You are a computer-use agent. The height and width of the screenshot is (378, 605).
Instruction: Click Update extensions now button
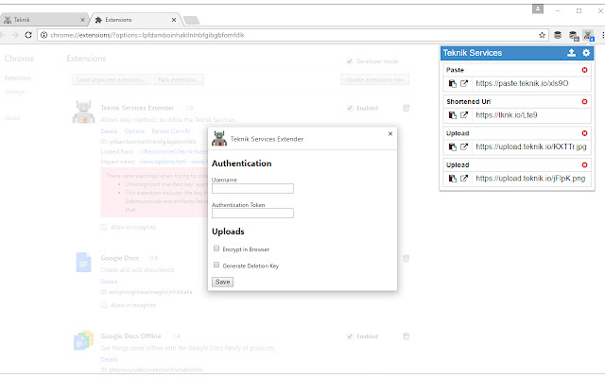[x=374, y=79]
